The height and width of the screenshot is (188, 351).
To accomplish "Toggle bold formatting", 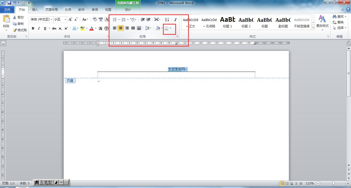I will pyautogui.click(x=33, y=28).
